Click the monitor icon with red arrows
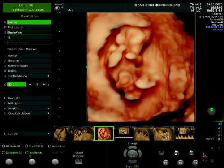The width and height of the screenshot is (224, 168). pyautogui.click(x=205, y=155)
